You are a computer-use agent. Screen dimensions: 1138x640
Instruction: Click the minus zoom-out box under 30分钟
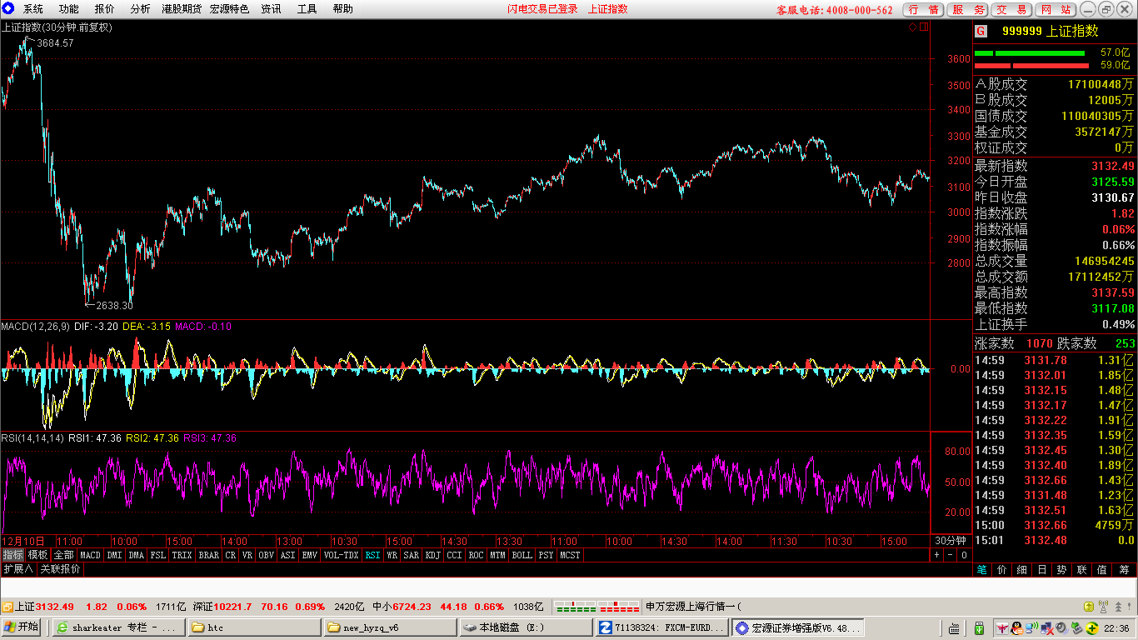[951, 554]
